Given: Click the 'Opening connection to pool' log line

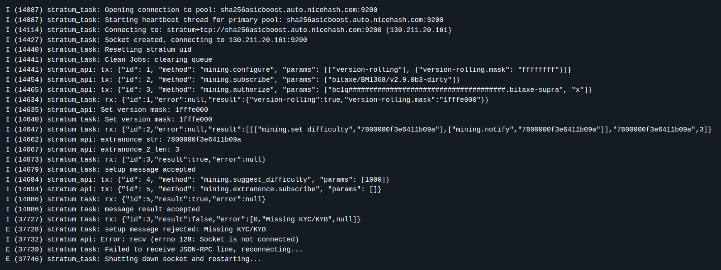Looking at the screenshot, I should tap(192, 10).
